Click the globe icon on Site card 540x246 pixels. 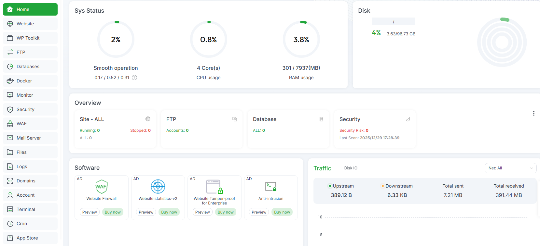click(x=148, y=119)
